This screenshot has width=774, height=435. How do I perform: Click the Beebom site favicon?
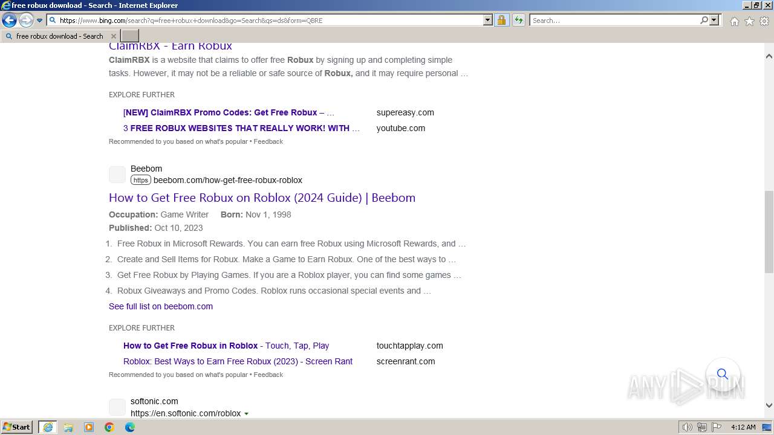point(117,175)
